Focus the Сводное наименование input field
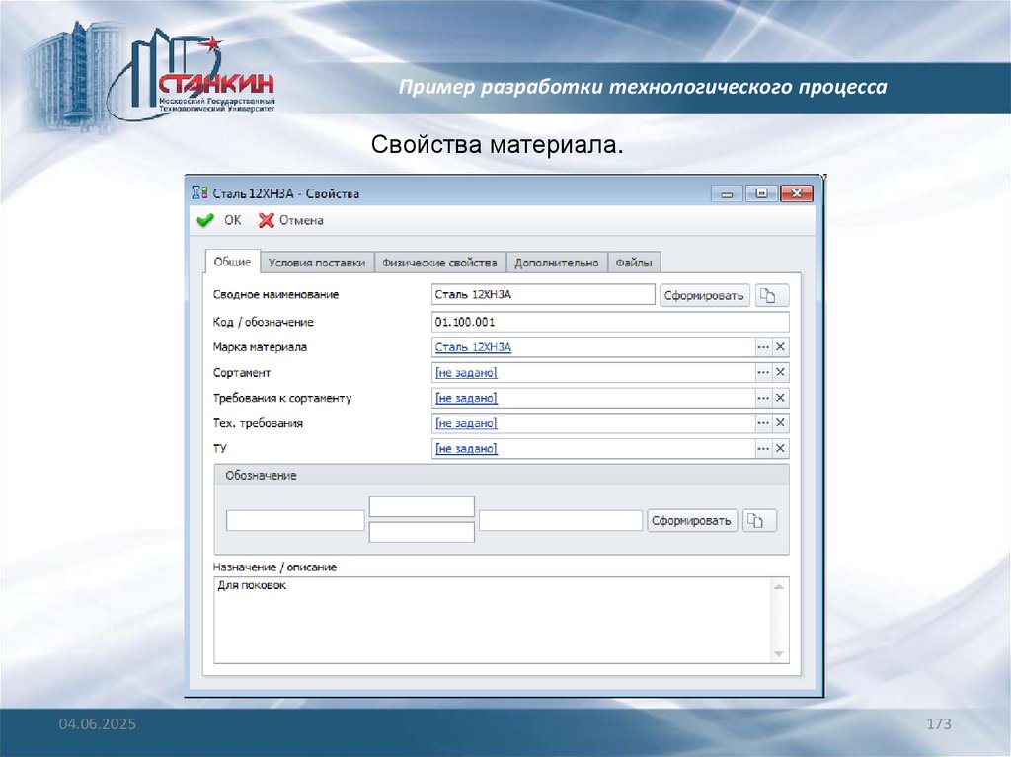The image size is (1011, 757). click(x=543, y=295)
